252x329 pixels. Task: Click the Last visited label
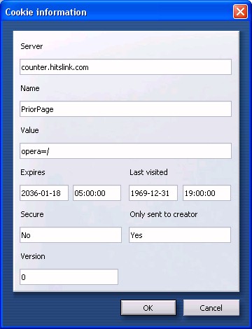pyautogui.click(x=148, y=172)
